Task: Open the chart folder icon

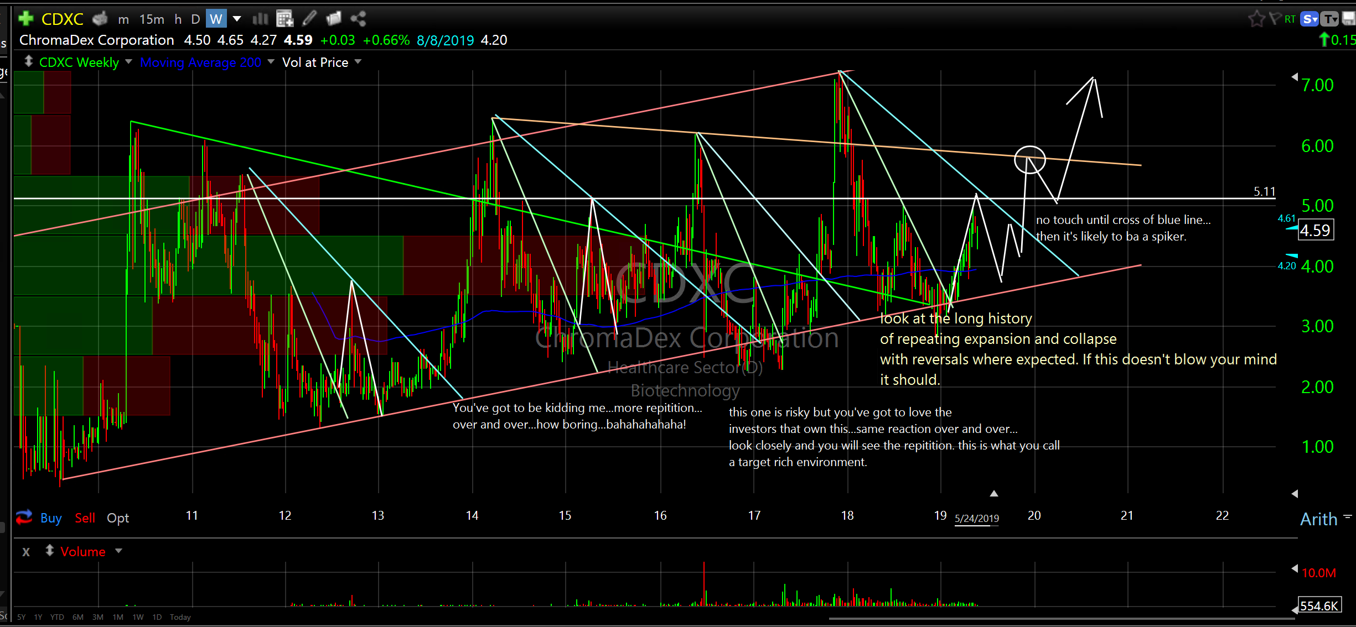Action: (334, 19)
